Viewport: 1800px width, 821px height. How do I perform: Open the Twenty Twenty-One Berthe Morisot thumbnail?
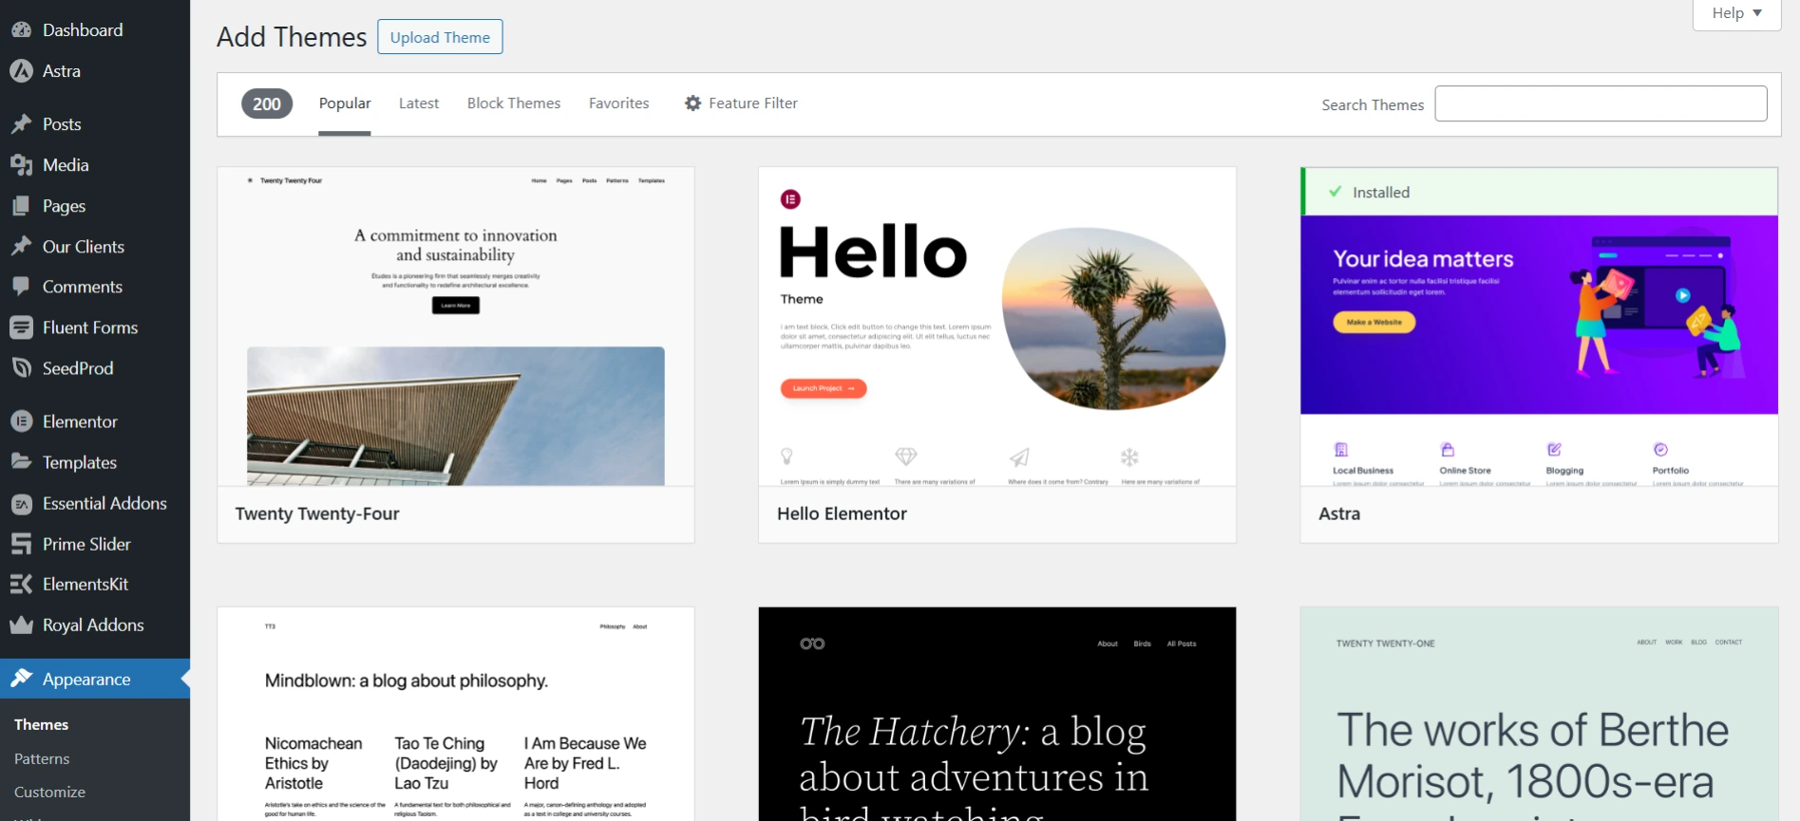tap(1539, 714)
